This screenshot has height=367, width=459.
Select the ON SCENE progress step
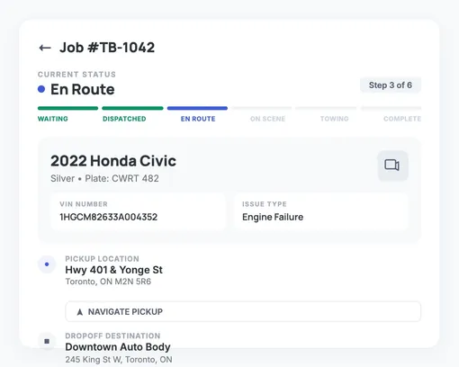click(267, 119)
